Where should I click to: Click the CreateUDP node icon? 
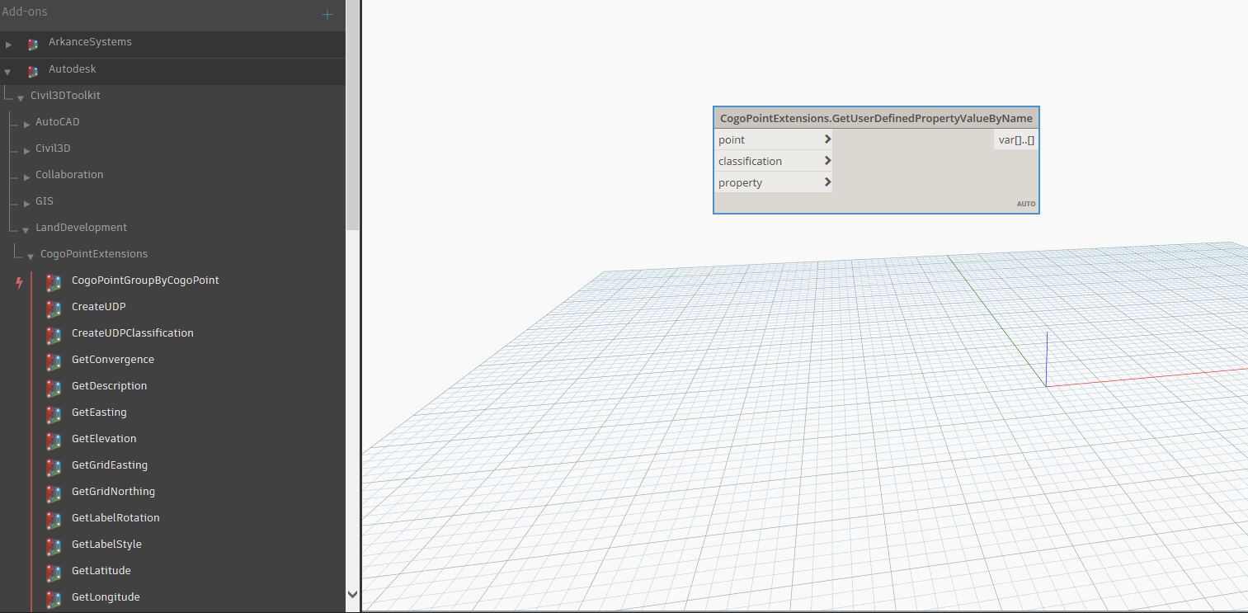coord(54,308)
